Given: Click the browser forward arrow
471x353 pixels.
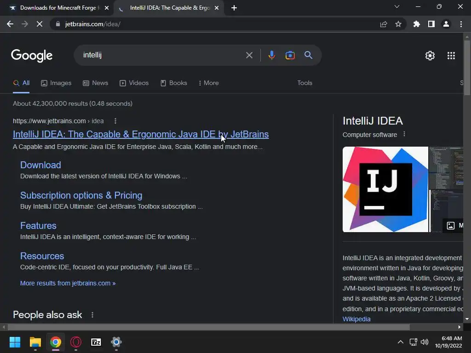Looking at the screenshot, I should pyautogui.click(x=25, y=24).
